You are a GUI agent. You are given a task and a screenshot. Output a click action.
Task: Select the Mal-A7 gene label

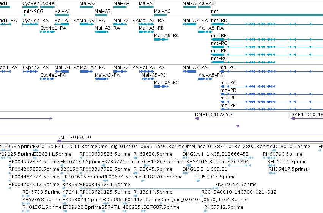(190, 3)
